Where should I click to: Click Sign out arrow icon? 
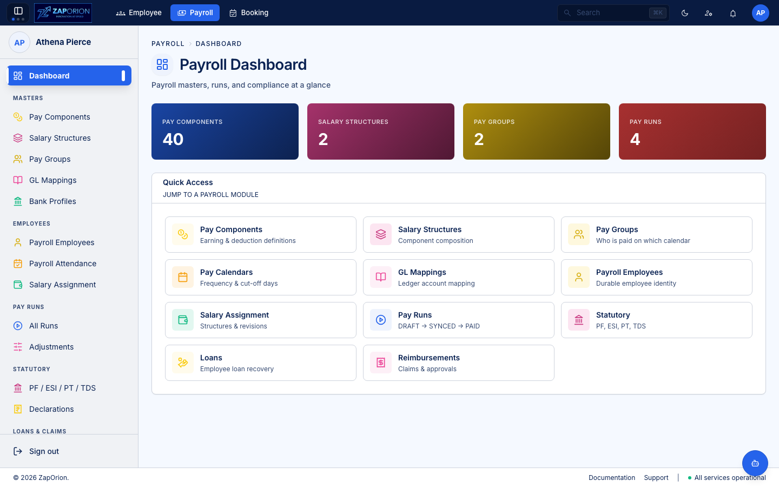pyautogui.click(x=18, y=451)
